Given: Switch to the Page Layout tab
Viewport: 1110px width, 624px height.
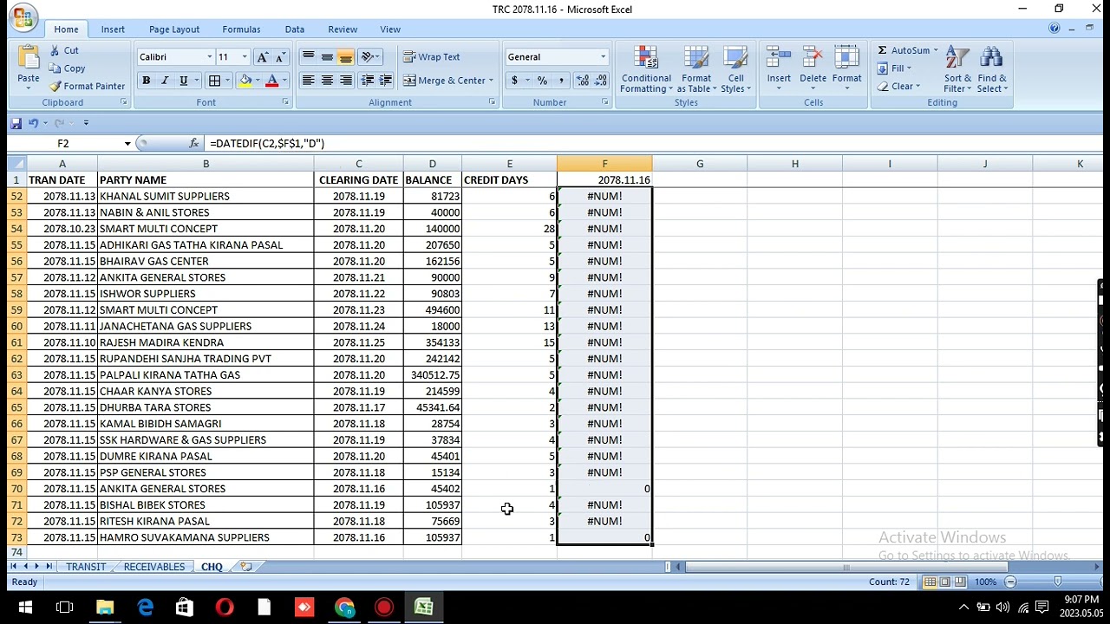Looking at the screenshot, I should click(173, 29).
